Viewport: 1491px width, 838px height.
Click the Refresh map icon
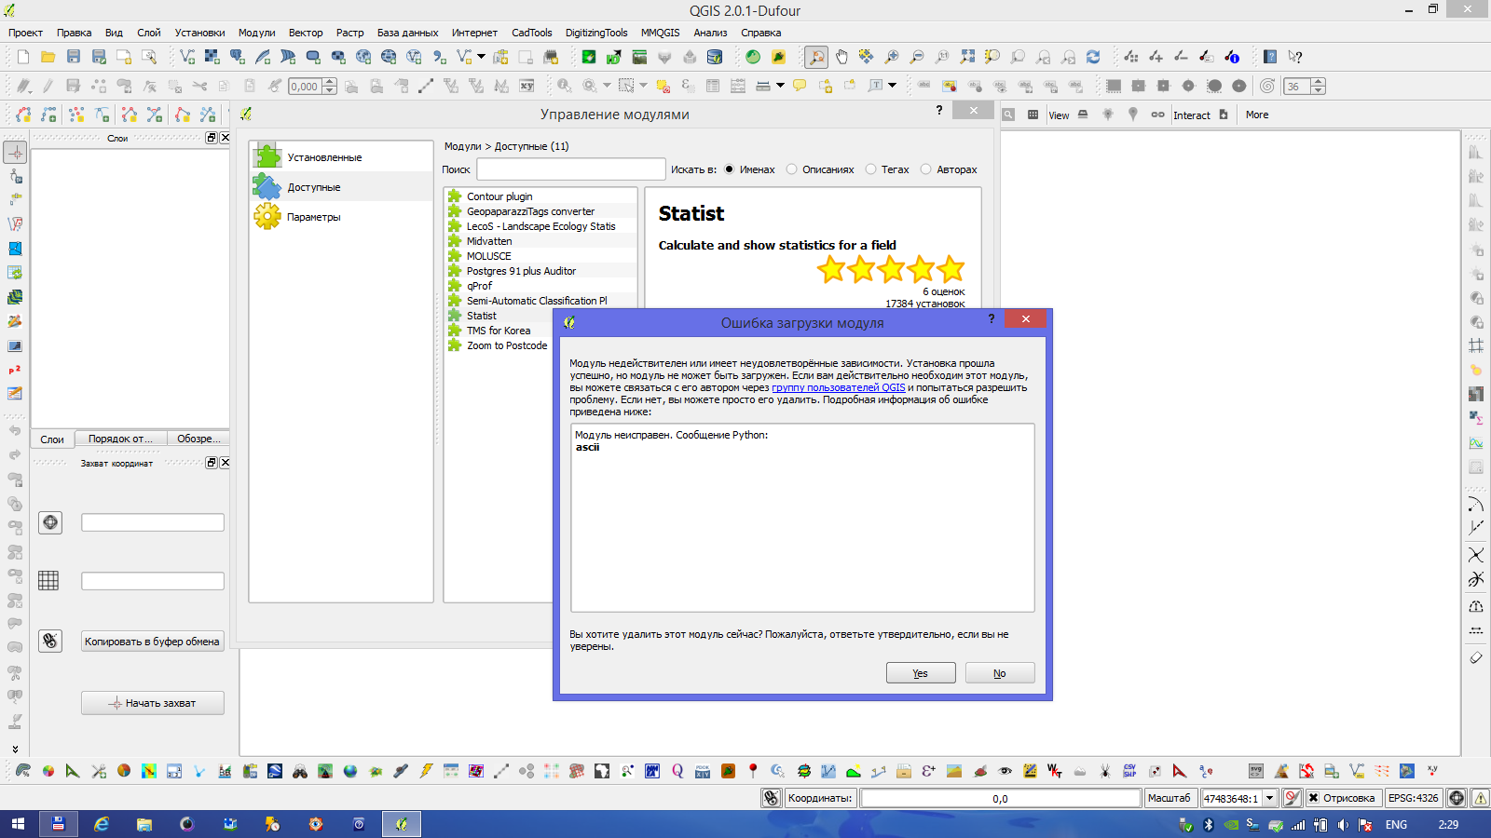(x=1093, y=57)
